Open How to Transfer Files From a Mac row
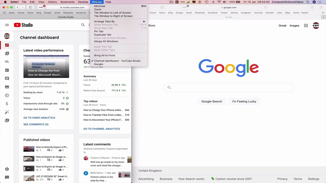 pyautogui.click(x=106, y=115)
